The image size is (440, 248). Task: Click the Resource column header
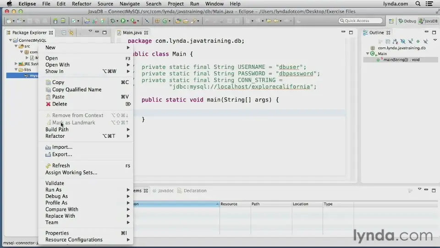tap(235, 204)
